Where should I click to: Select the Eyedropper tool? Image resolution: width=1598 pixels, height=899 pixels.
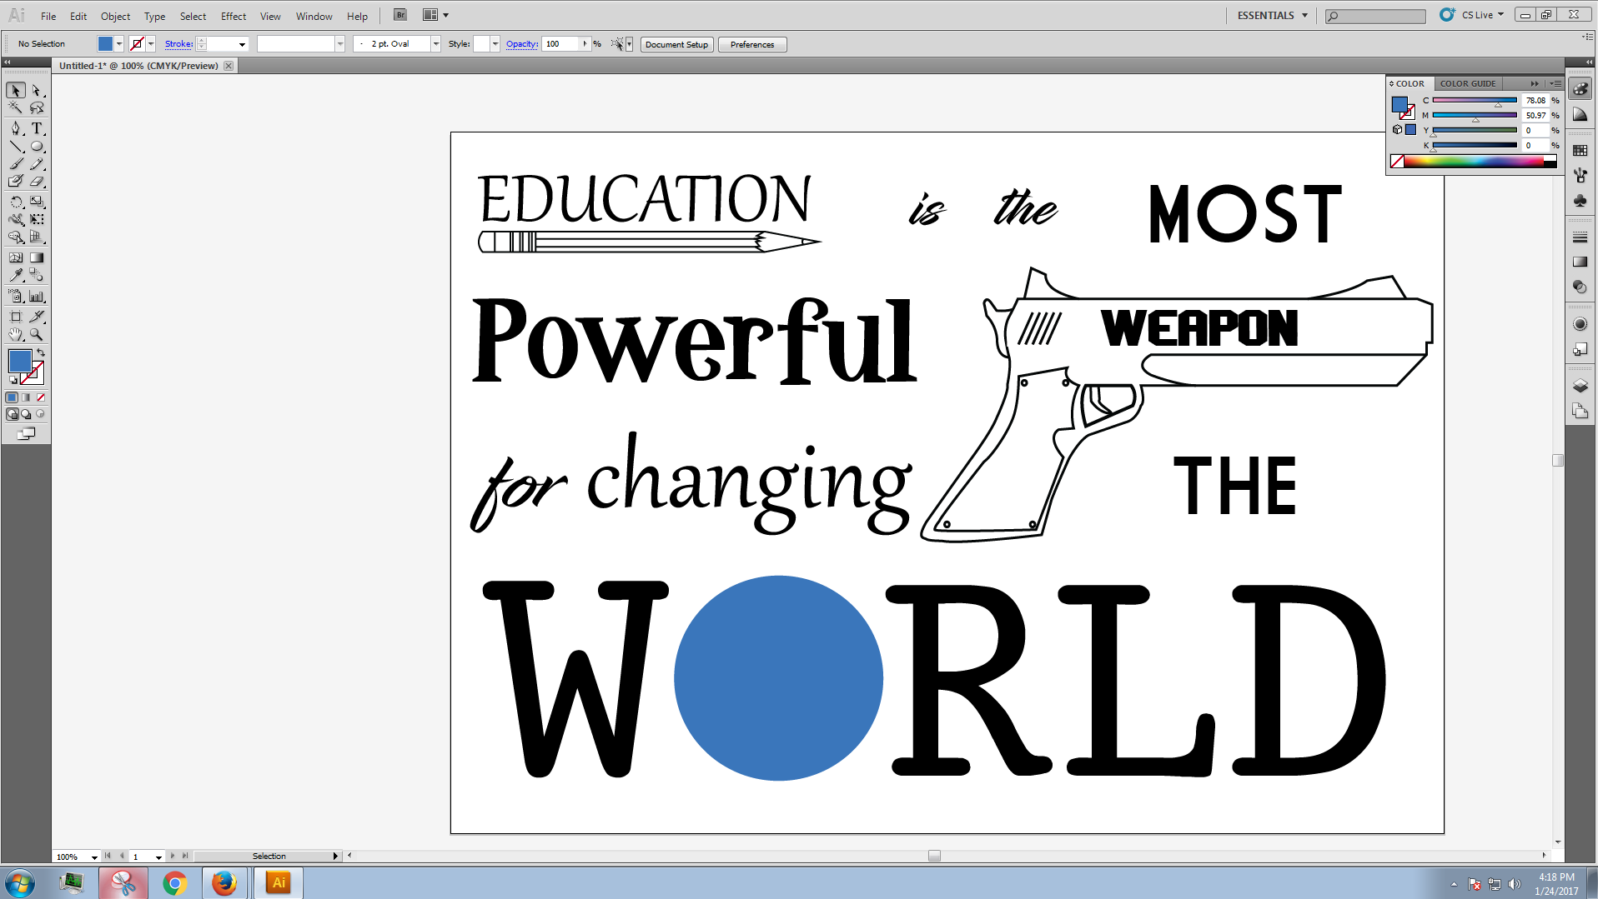coord(16,275)
